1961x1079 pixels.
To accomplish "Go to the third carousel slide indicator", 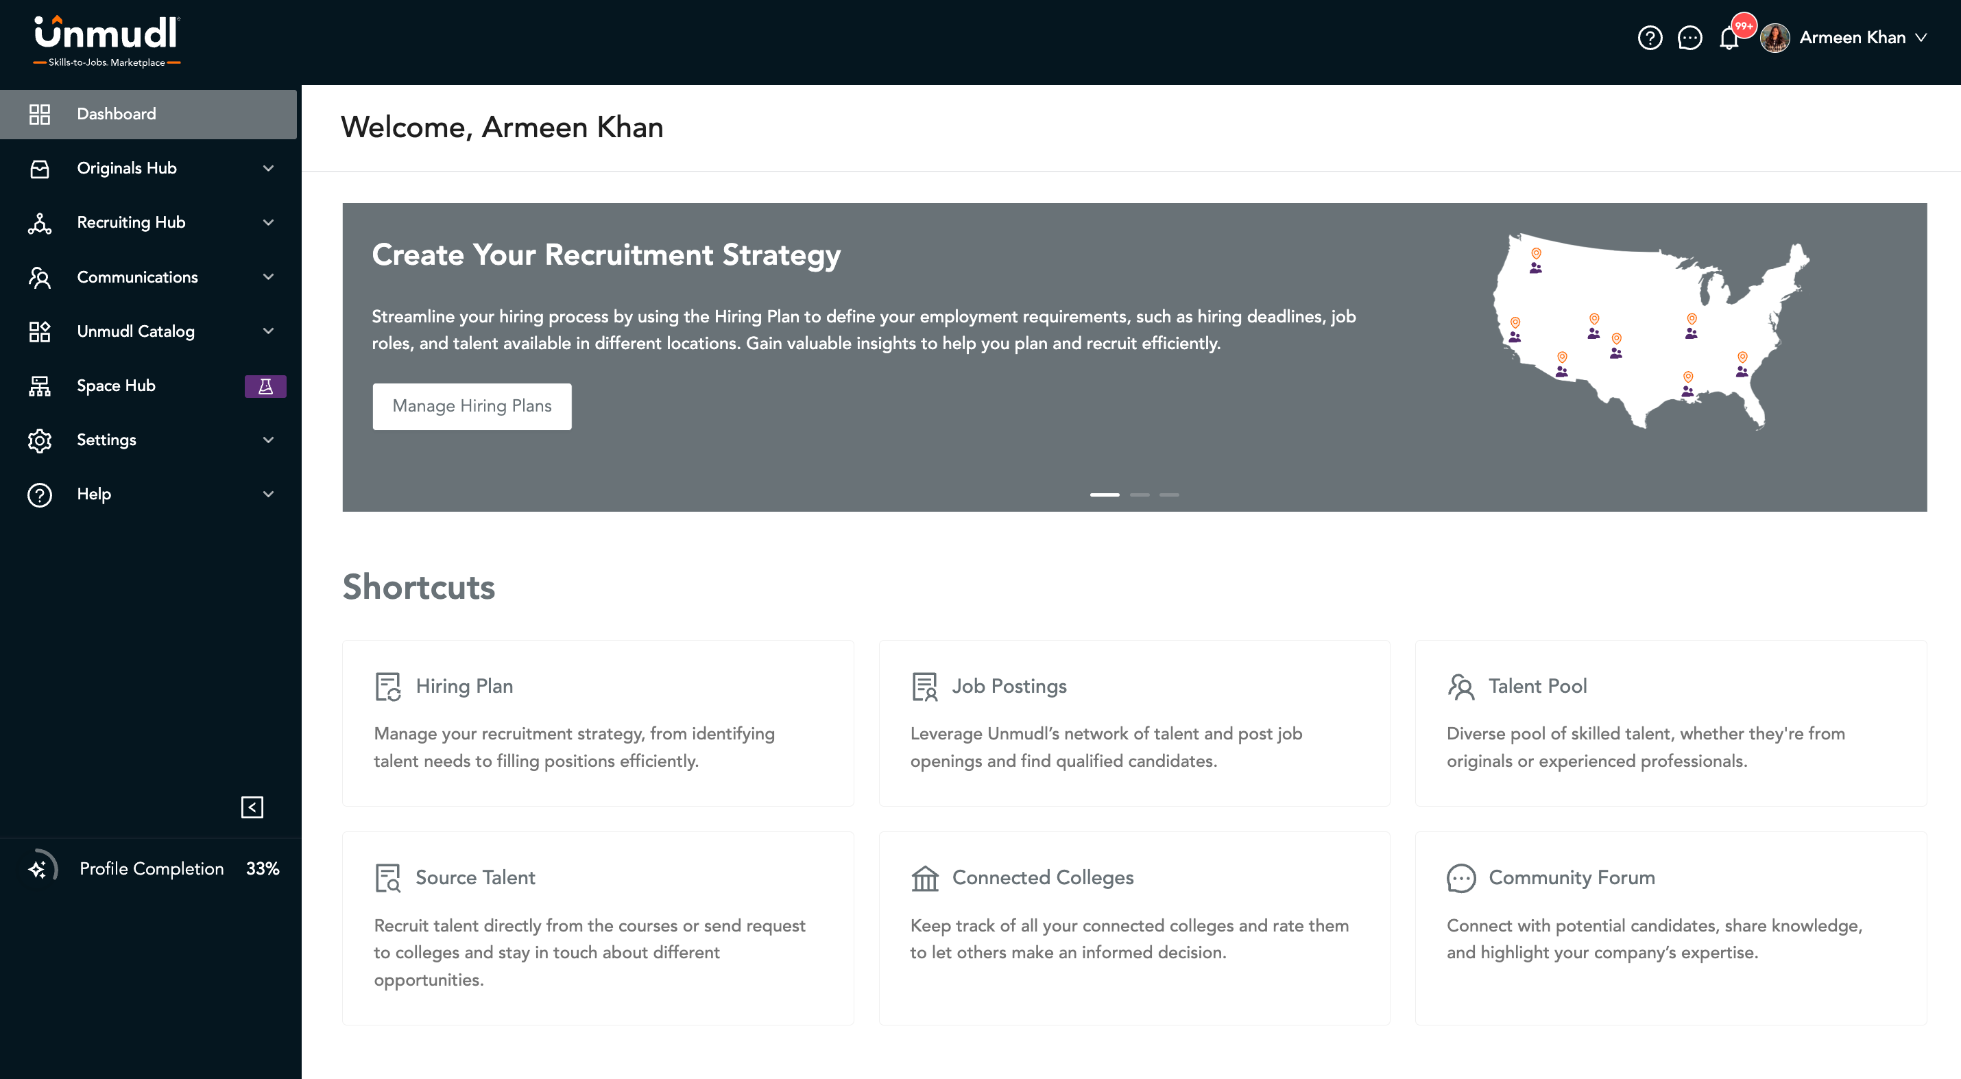I will pyautogui.click(x=1169, y=495).
